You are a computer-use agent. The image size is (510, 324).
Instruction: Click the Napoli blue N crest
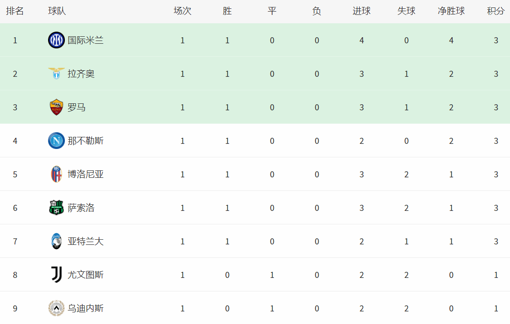[56, 141]
